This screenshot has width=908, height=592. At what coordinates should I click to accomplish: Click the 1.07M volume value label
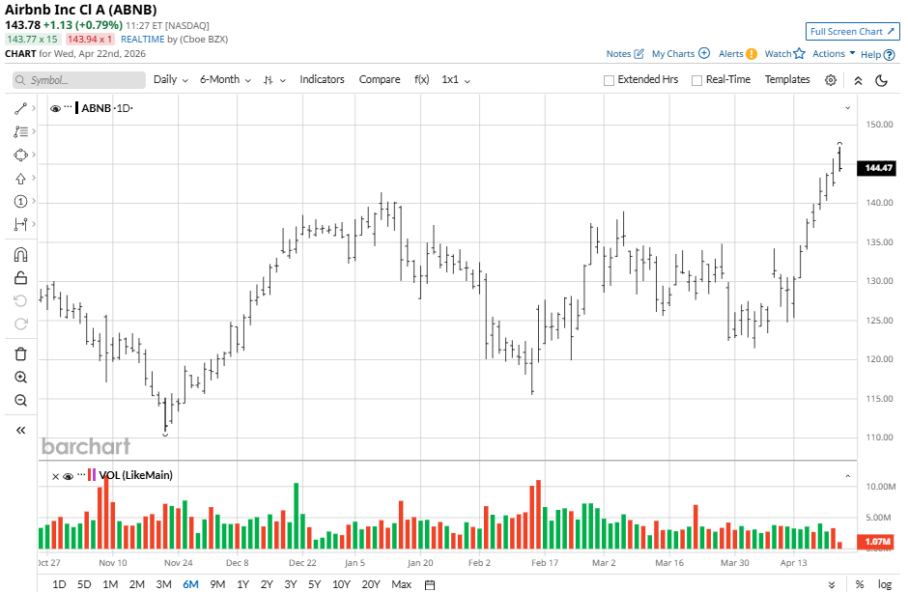(x=877, y=542)
